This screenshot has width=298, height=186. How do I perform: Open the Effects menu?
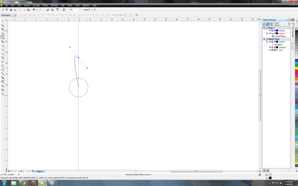pyautogui.click(x=45, y=6)
